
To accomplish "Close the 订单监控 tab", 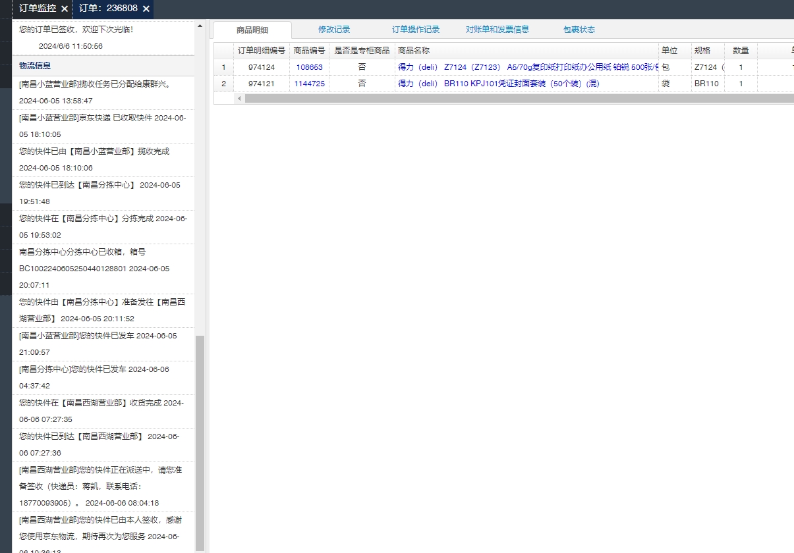I will point(64,9).
